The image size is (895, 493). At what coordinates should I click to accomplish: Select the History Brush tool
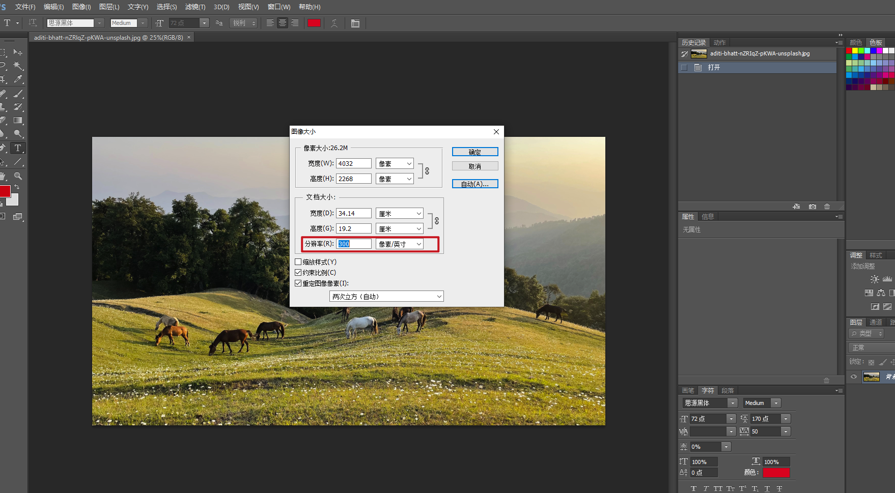(18, 107)
